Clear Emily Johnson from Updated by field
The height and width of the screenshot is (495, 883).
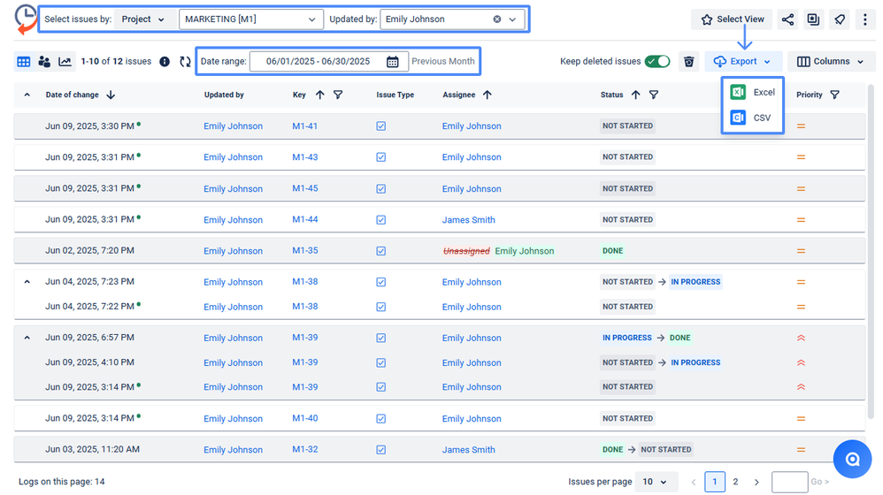496,19
